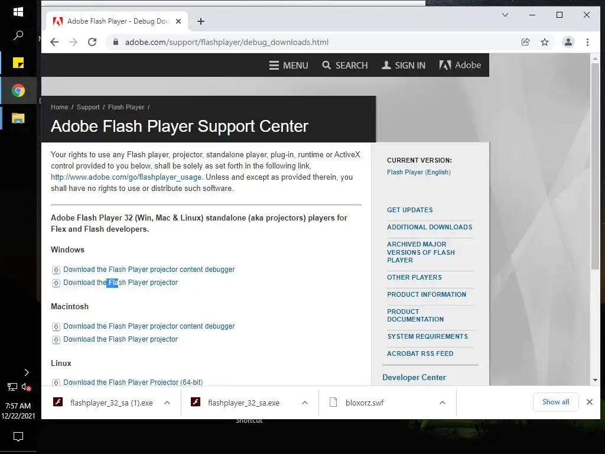Expand options for bloxorz.swf download

pyautogui.click(x=443, y=403)
